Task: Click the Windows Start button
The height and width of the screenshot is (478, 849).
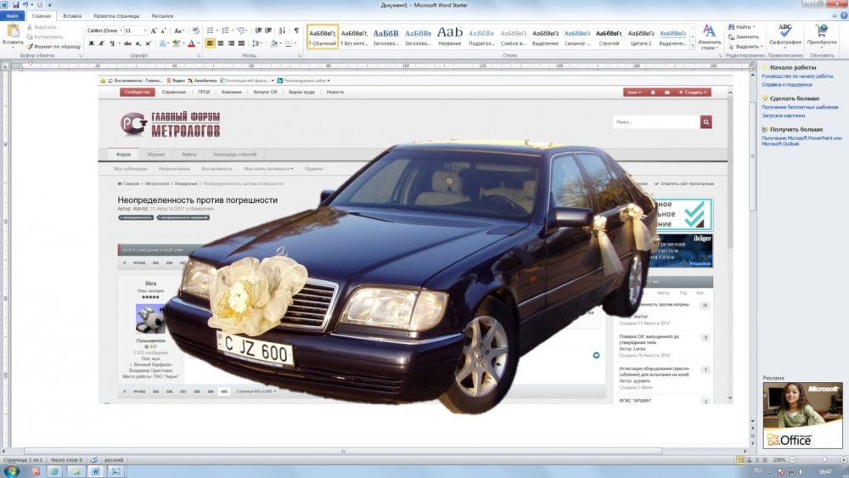Action: [11, 471]
